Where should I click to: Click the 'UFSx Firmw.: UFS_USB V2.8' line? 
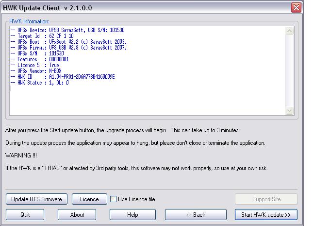pos(68,48)
